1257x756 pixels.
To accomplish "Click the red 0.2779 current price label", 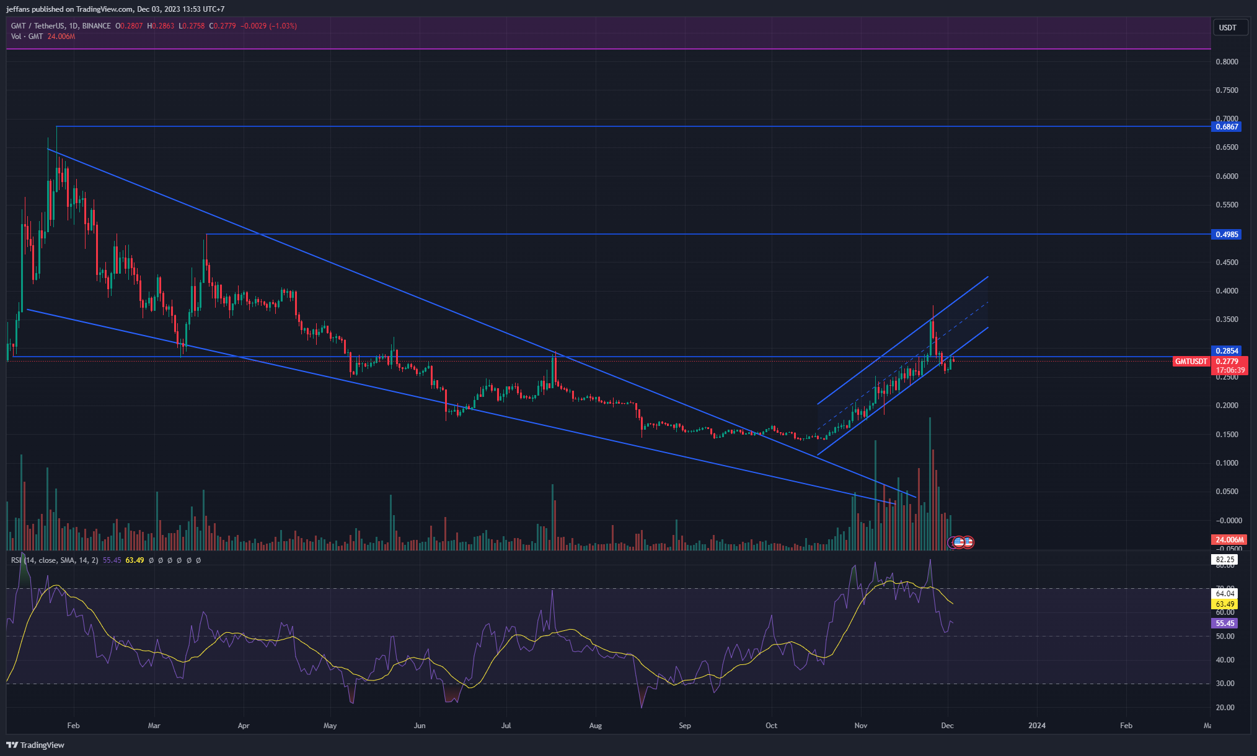I will (1227, 362).
